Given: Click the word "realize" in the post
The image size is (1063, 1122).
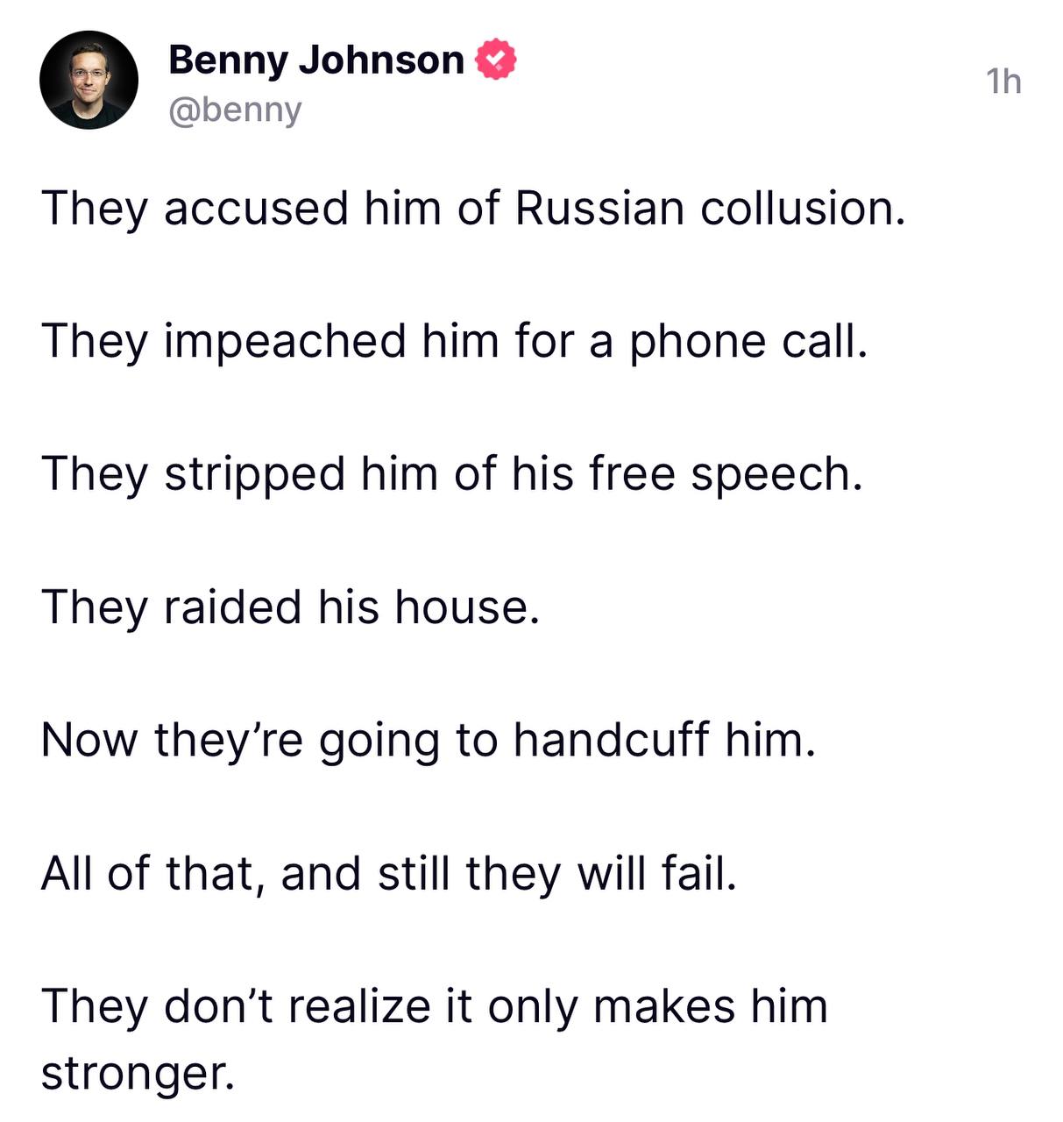Looking at the screenshot, I should [359, 1005].
